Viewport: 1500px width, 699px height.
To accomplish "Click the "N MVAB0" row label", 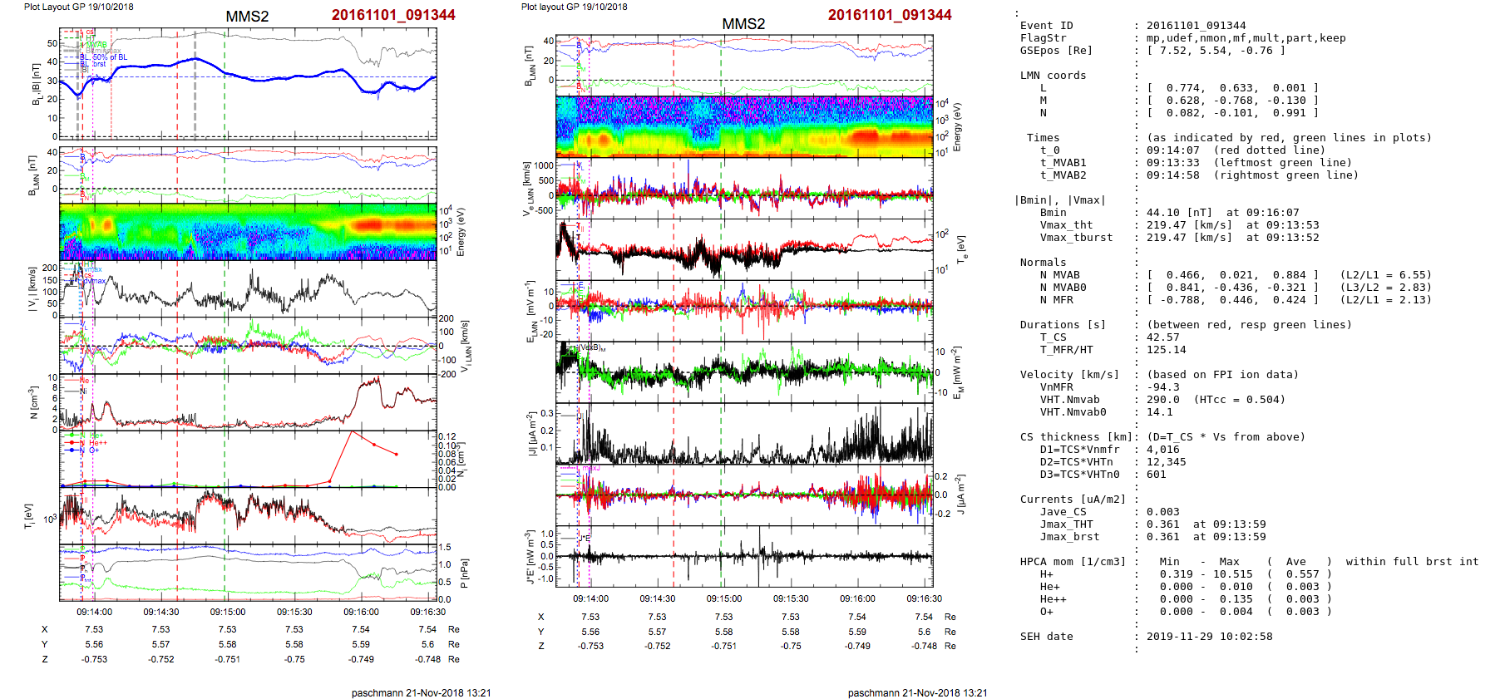I will tap(1063, 288).
